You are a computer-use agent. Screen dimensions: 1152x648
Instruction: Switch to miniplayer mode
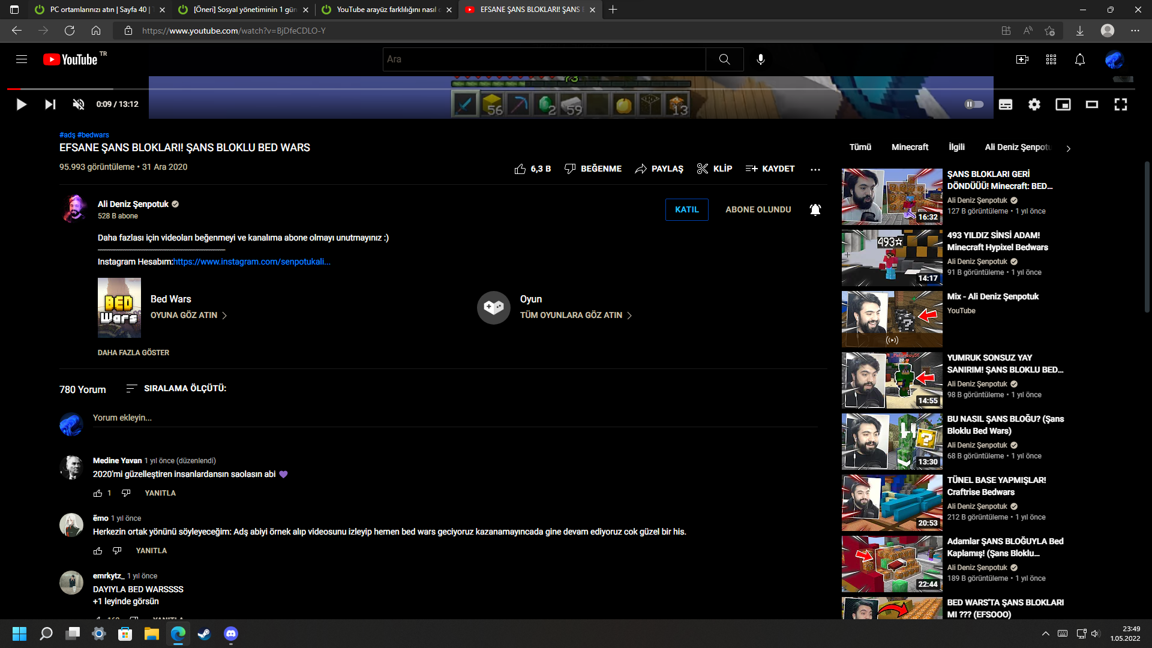click(1063, 104)
